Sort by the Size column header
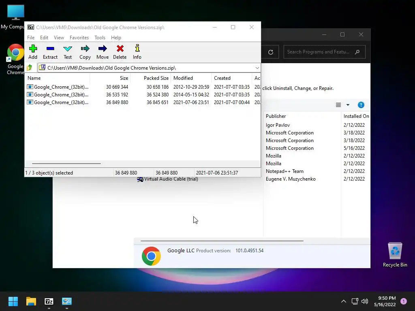 point(110,78)
